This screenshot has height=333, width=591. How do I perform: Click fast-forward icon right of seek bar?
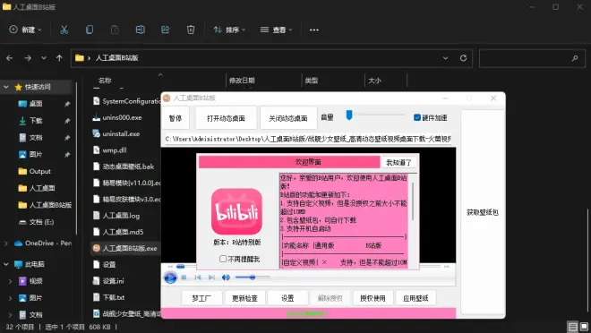pyautogui.click(x=447, y=267)
